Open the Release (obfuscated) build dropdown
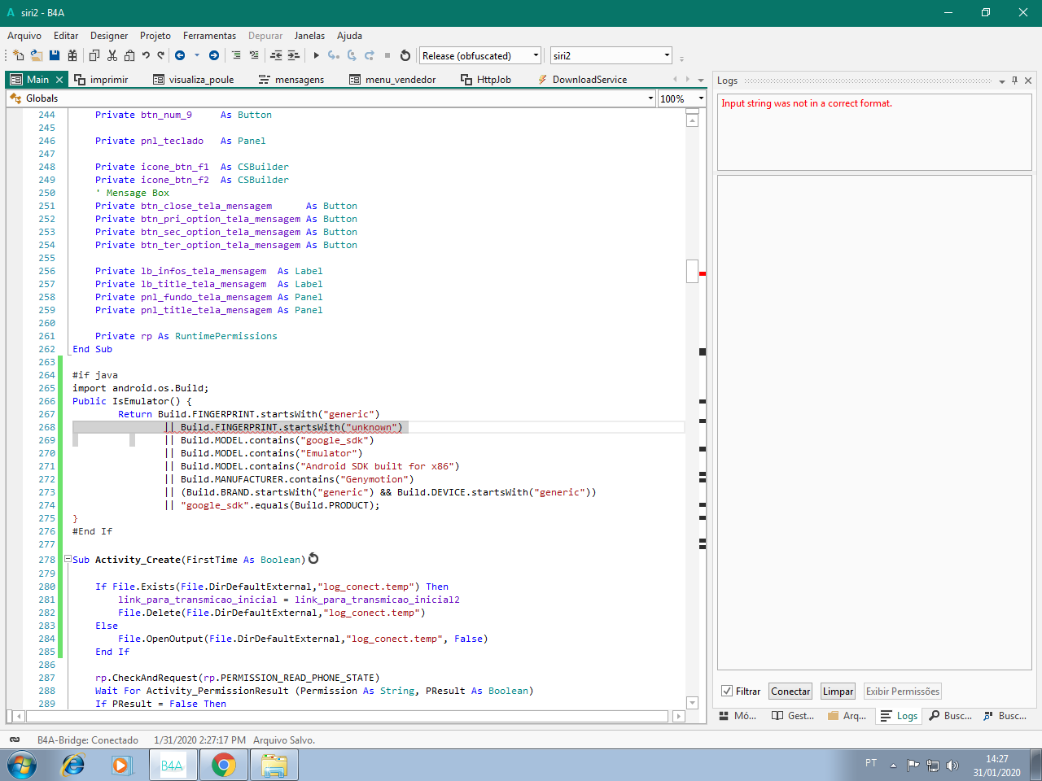 (536, 55)
